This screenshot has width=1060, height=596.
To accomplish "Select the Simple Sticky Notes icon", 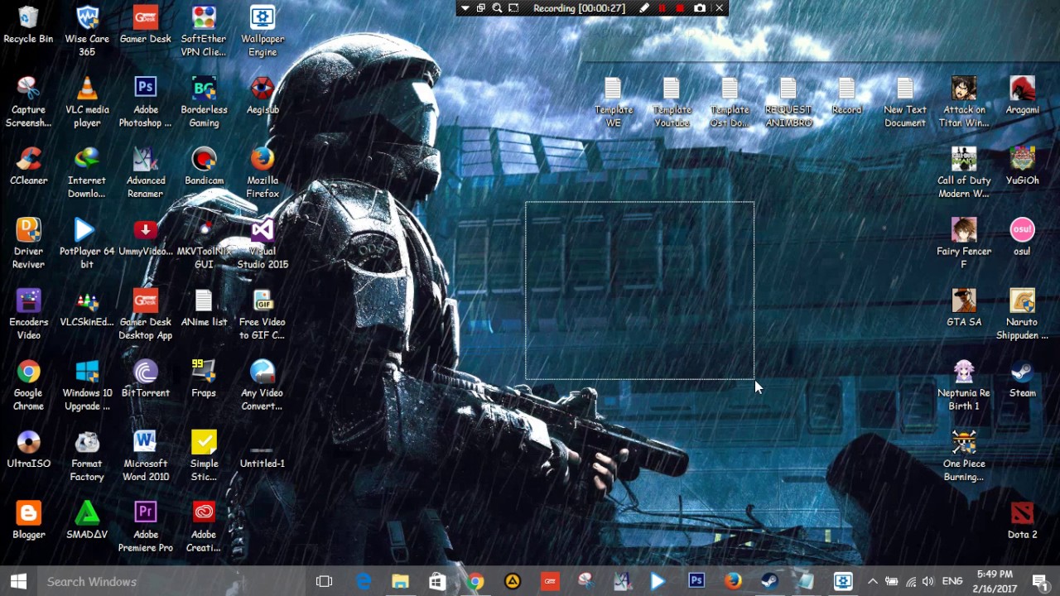I will click(204, 455).
